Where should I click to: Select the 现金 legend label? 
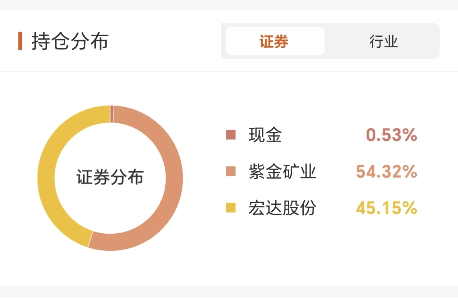pyautogui.click(x=265, y=135)
